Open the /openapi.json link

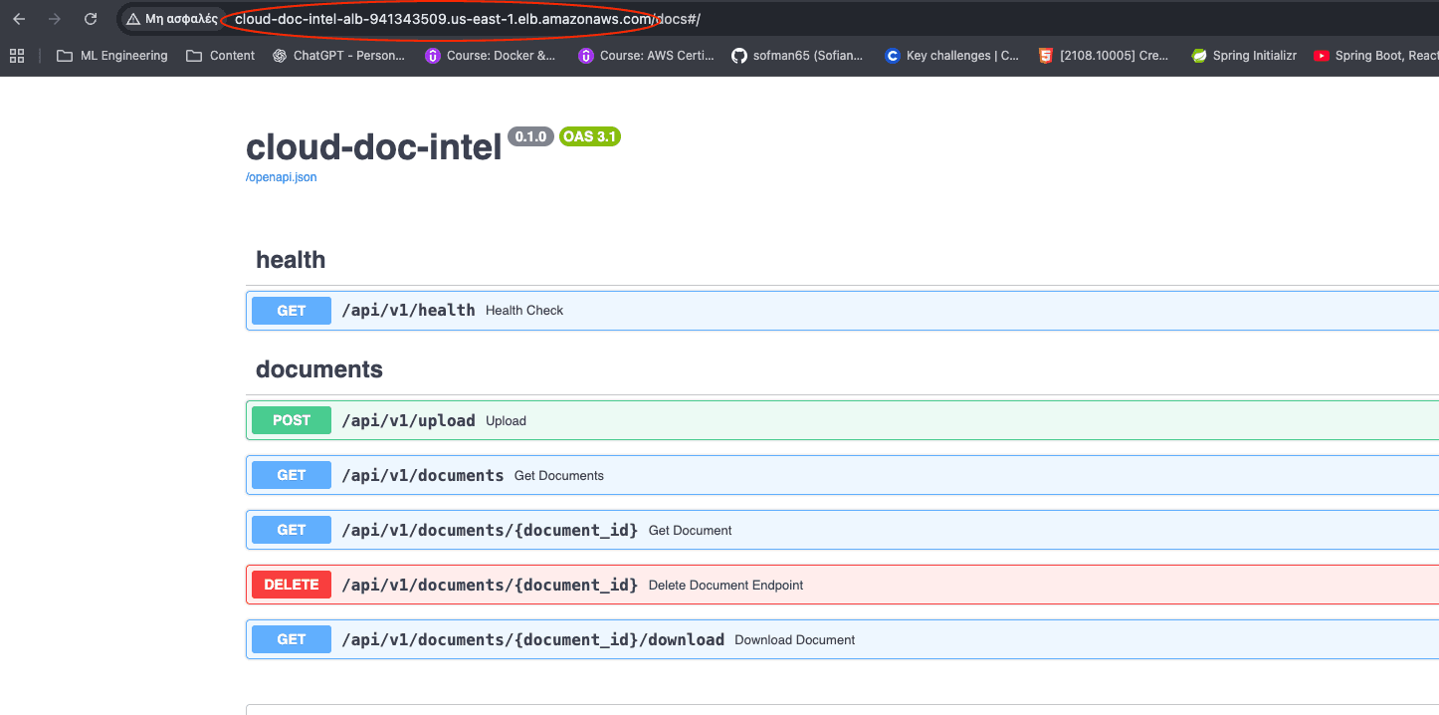click(281, 177)
